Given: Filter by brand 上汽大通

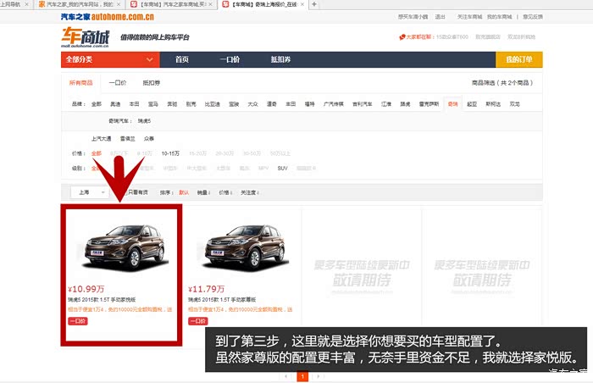Looking at the screenshot, I should coord(101,139).
